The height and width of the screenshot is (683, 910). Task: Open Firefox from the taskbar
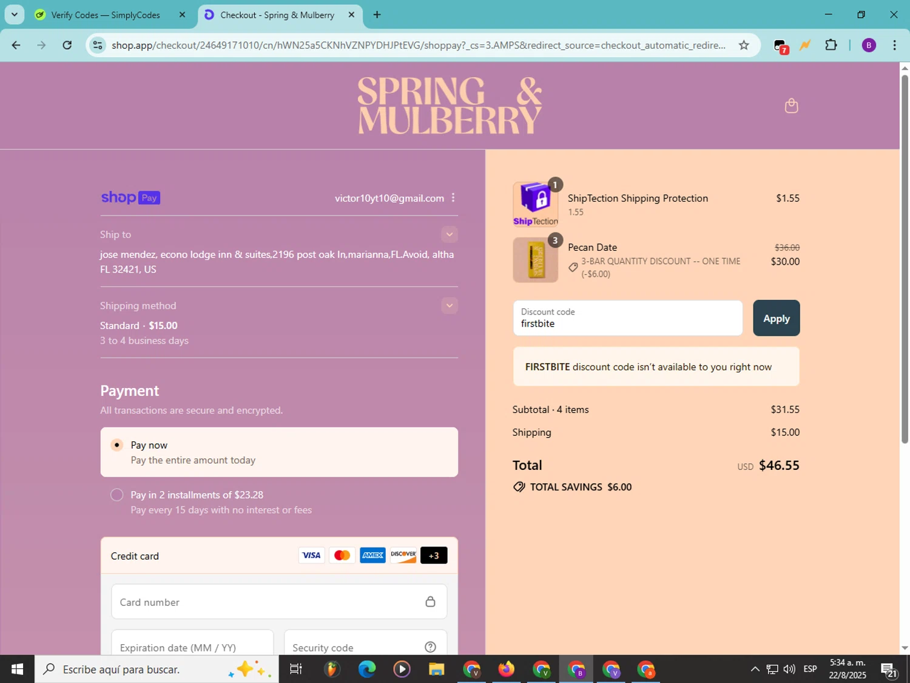tap(506, 669)
